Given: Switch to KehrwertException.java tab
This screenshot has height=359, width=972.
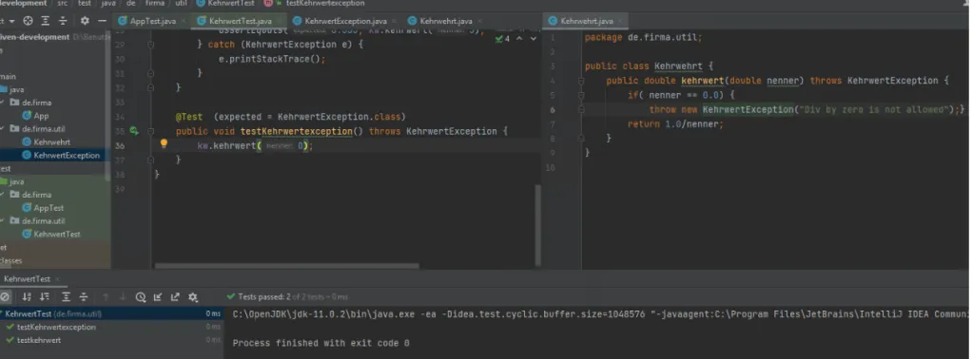Looking at the screenshot, I should coord(345,21).
